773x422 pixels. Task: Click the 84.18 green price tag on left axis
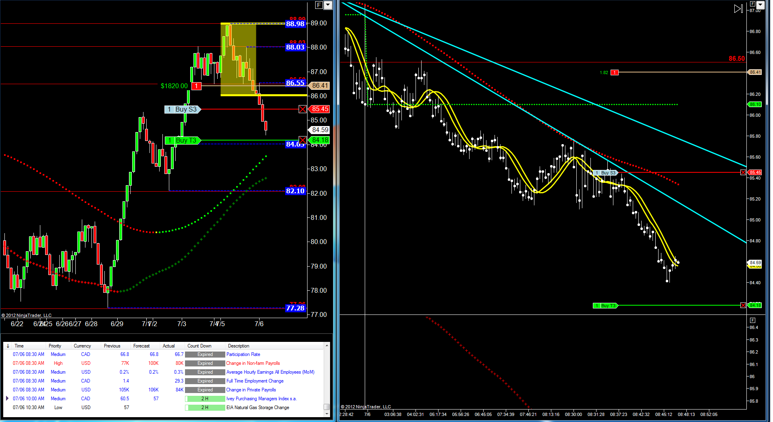[x=320, y=140]
